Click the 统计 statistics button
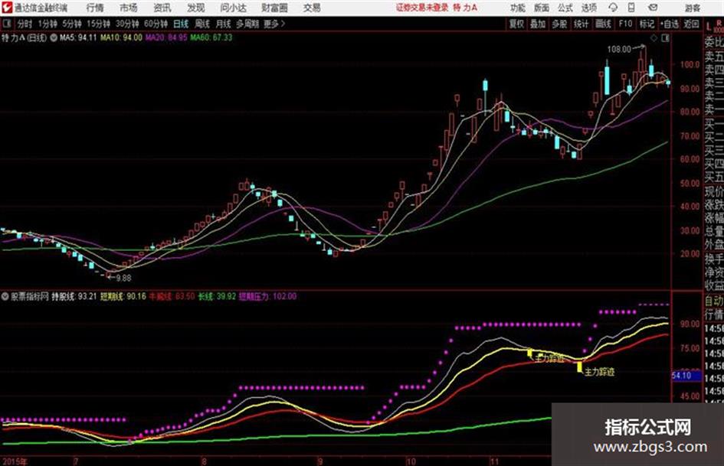 point(581,24)
